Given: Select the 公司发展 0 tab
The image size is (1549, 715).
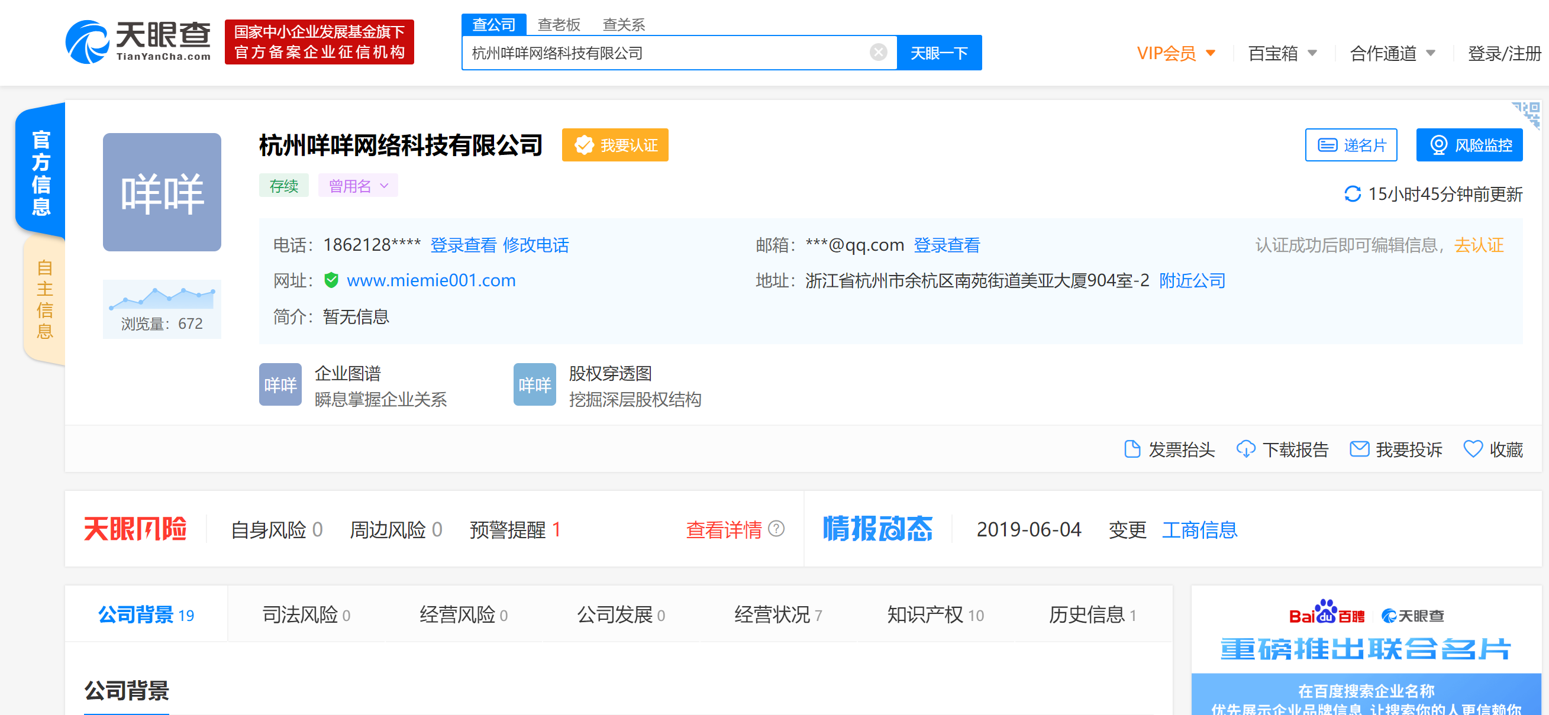Looking at the screenshot, I should [x=621, y=614].
